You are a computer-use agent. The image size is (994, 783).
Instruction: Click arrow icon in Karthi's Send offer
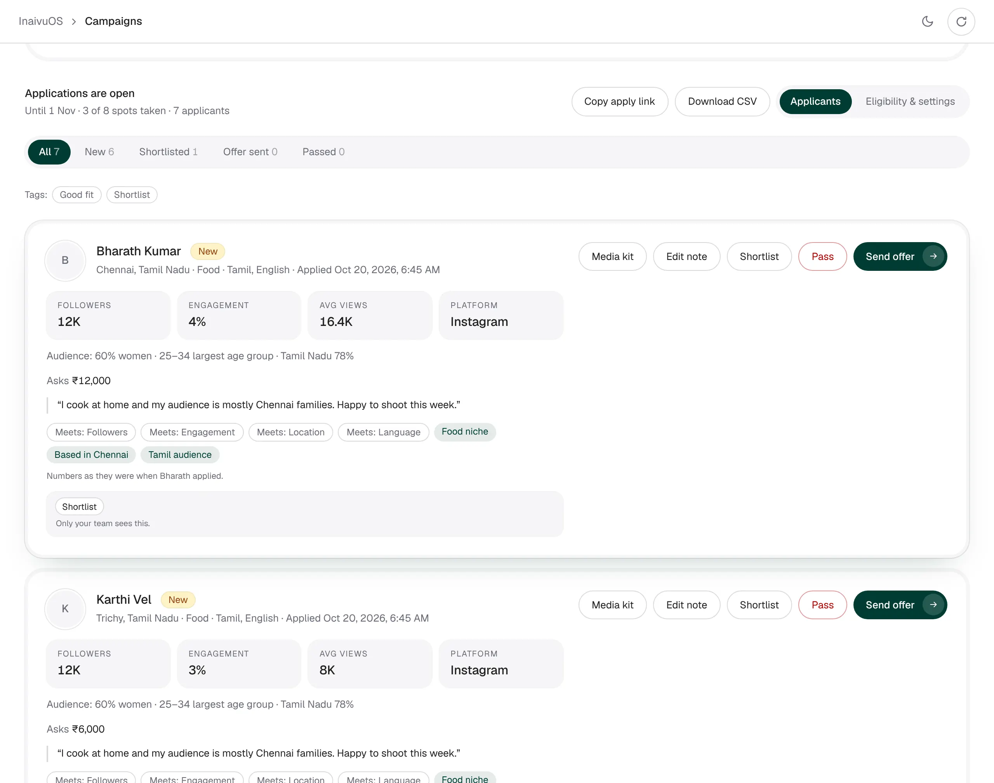tap(933, 605)
